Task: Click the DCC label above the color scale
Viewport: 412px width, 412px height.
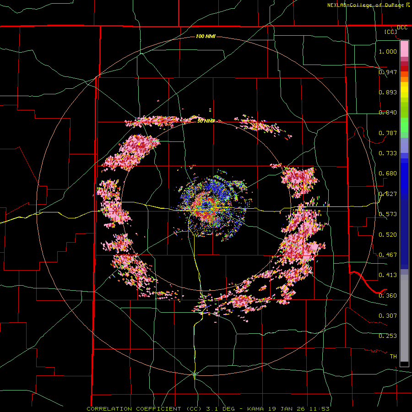Action: [x=402, y=27]
